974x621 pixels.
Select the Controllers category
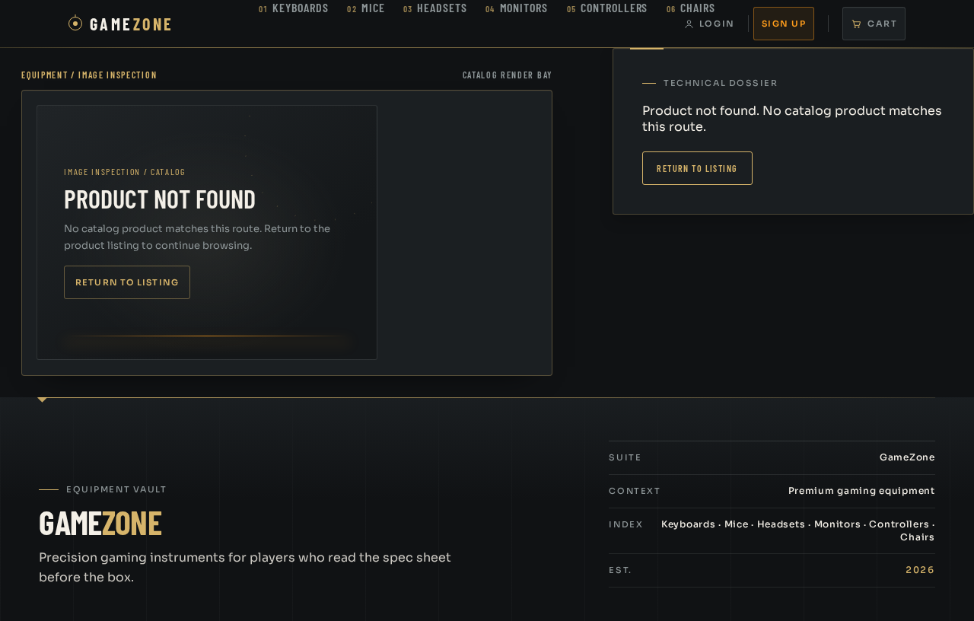pos(607,8)
